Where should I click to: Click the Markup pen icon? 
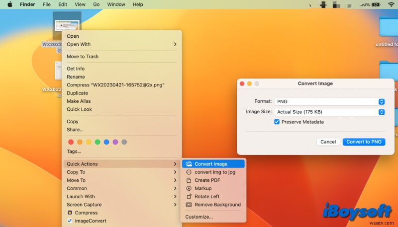click(x=189, y=188)
